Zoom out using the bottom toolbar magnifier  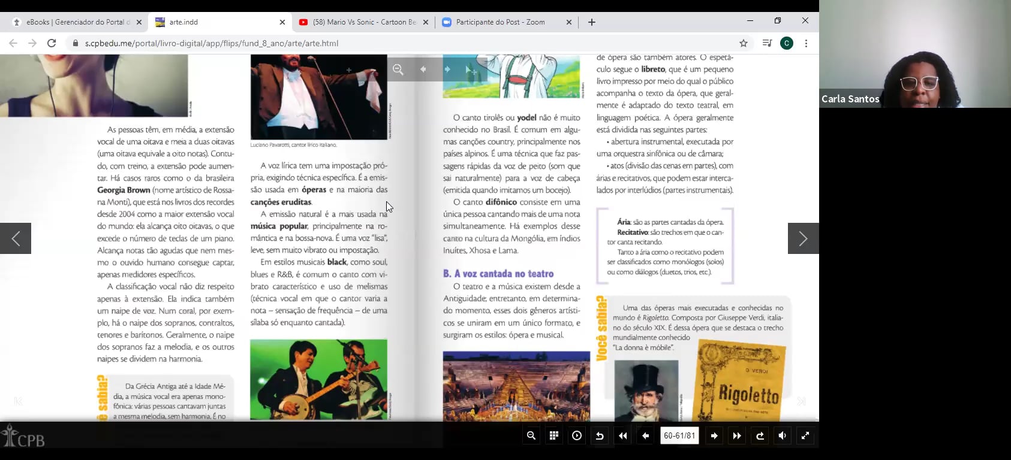click(x=531, y=435)
